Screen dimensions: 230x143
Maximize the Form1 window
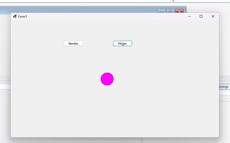(201, 17)
